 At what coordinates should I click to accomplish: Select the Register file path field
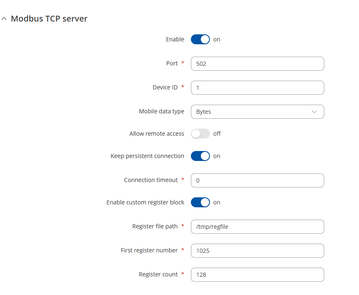257,227
